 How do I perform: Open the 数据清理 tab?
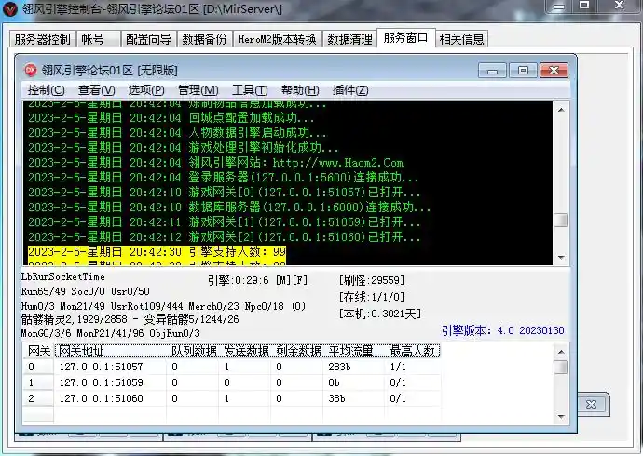[349, 39]
